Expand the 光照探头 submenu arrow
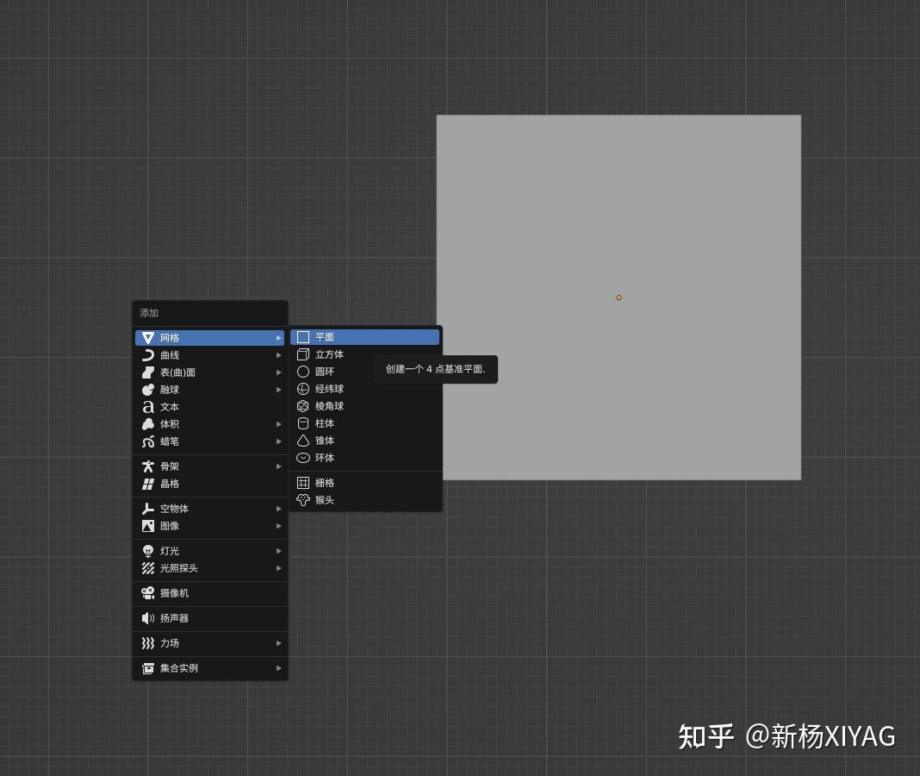This screenshot has height=776, width=920. [x=279, y=568]
